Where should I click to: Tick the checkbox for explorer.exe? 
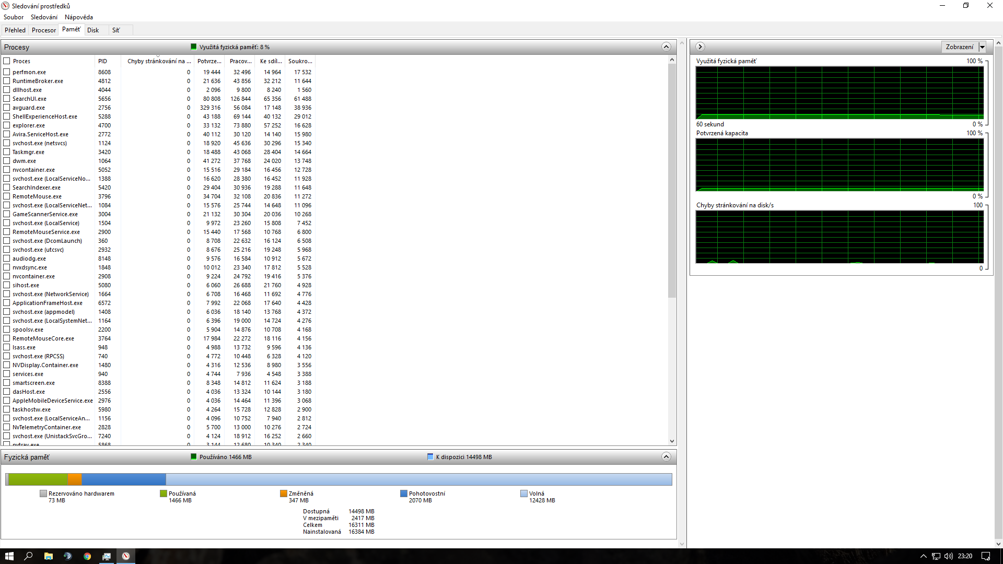tap(7, 125)
